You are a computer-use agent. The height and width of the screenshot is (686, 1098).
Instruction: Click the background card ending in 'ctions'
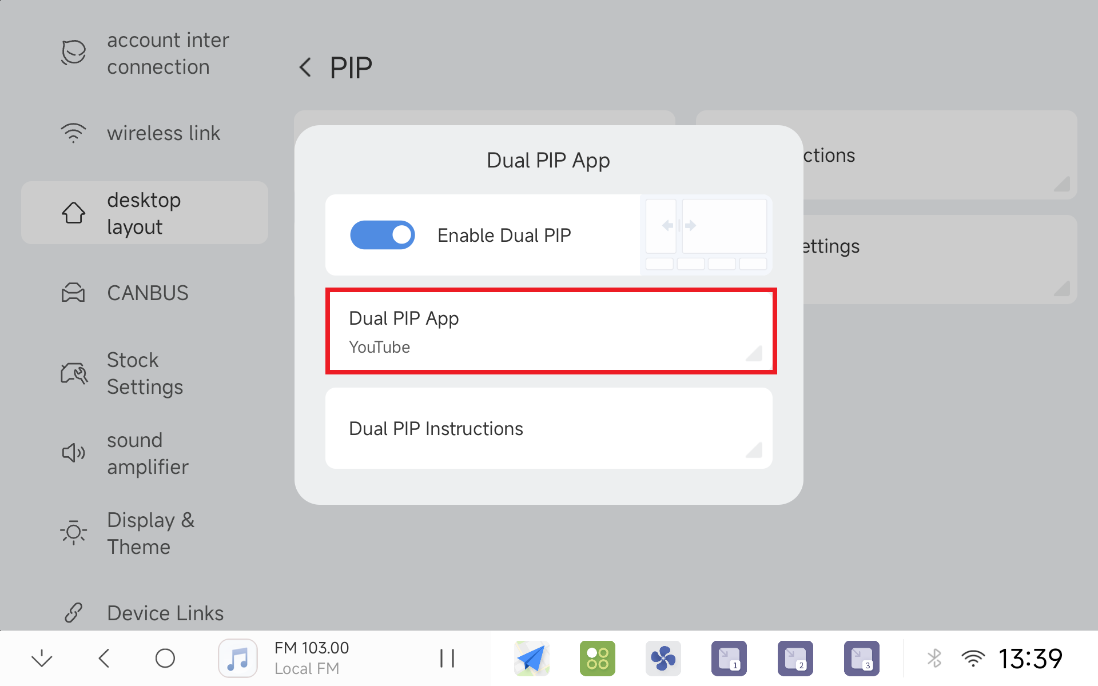(940, 155)
